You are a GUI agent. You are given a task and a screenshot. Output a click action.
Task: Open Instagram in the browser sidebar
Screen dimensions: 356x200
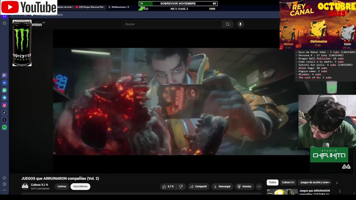(x=4, y=105)
